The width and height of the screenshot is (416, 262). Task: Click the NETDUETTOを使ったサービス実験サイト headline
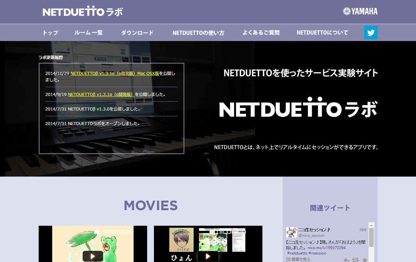[x=301, y=73]
